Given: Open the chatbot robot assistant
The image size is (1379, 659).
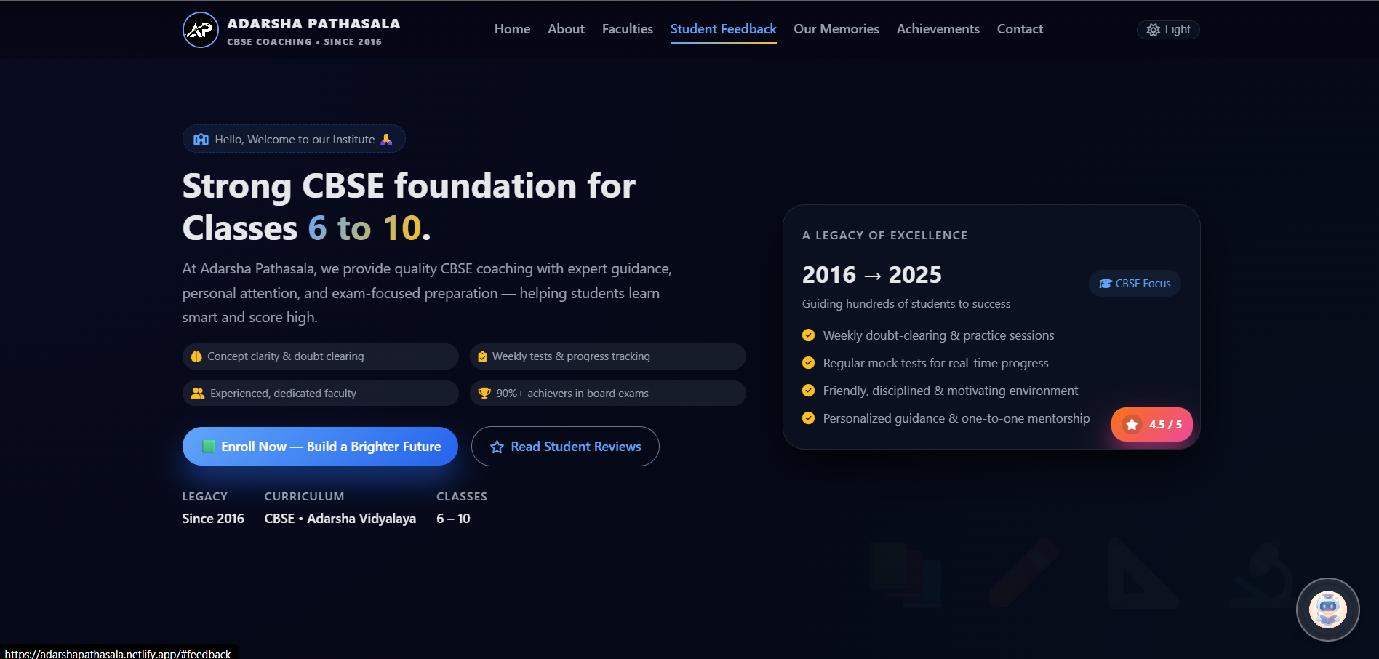Looking at the screenshot, I should coord(1327,610).
